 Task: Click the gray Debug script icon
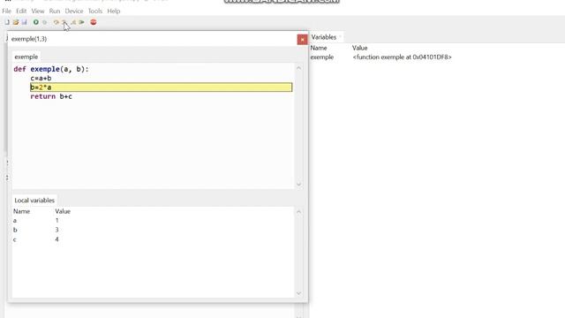pyautogui.click(x=45, y=22)
